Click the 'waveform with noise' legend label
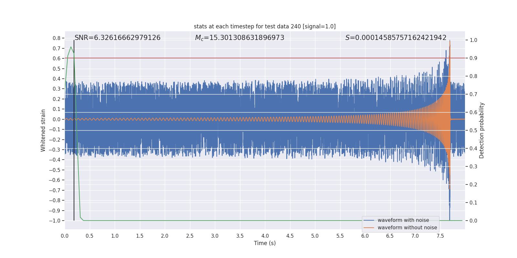Viewport: 517px width, 258px height. (403, 220)
